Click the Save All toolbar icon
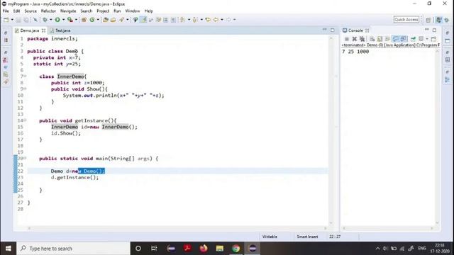This screenshot has width=454, height=255. tap(26, 20)
